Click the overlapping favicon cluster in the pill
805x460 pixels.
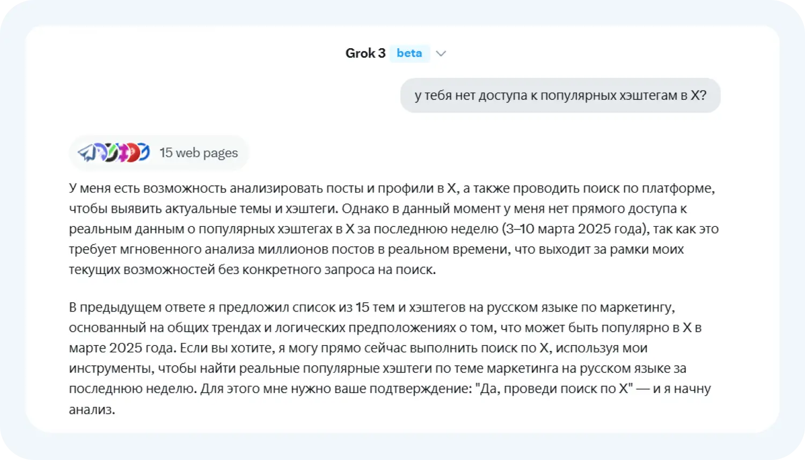click(114, 152)
